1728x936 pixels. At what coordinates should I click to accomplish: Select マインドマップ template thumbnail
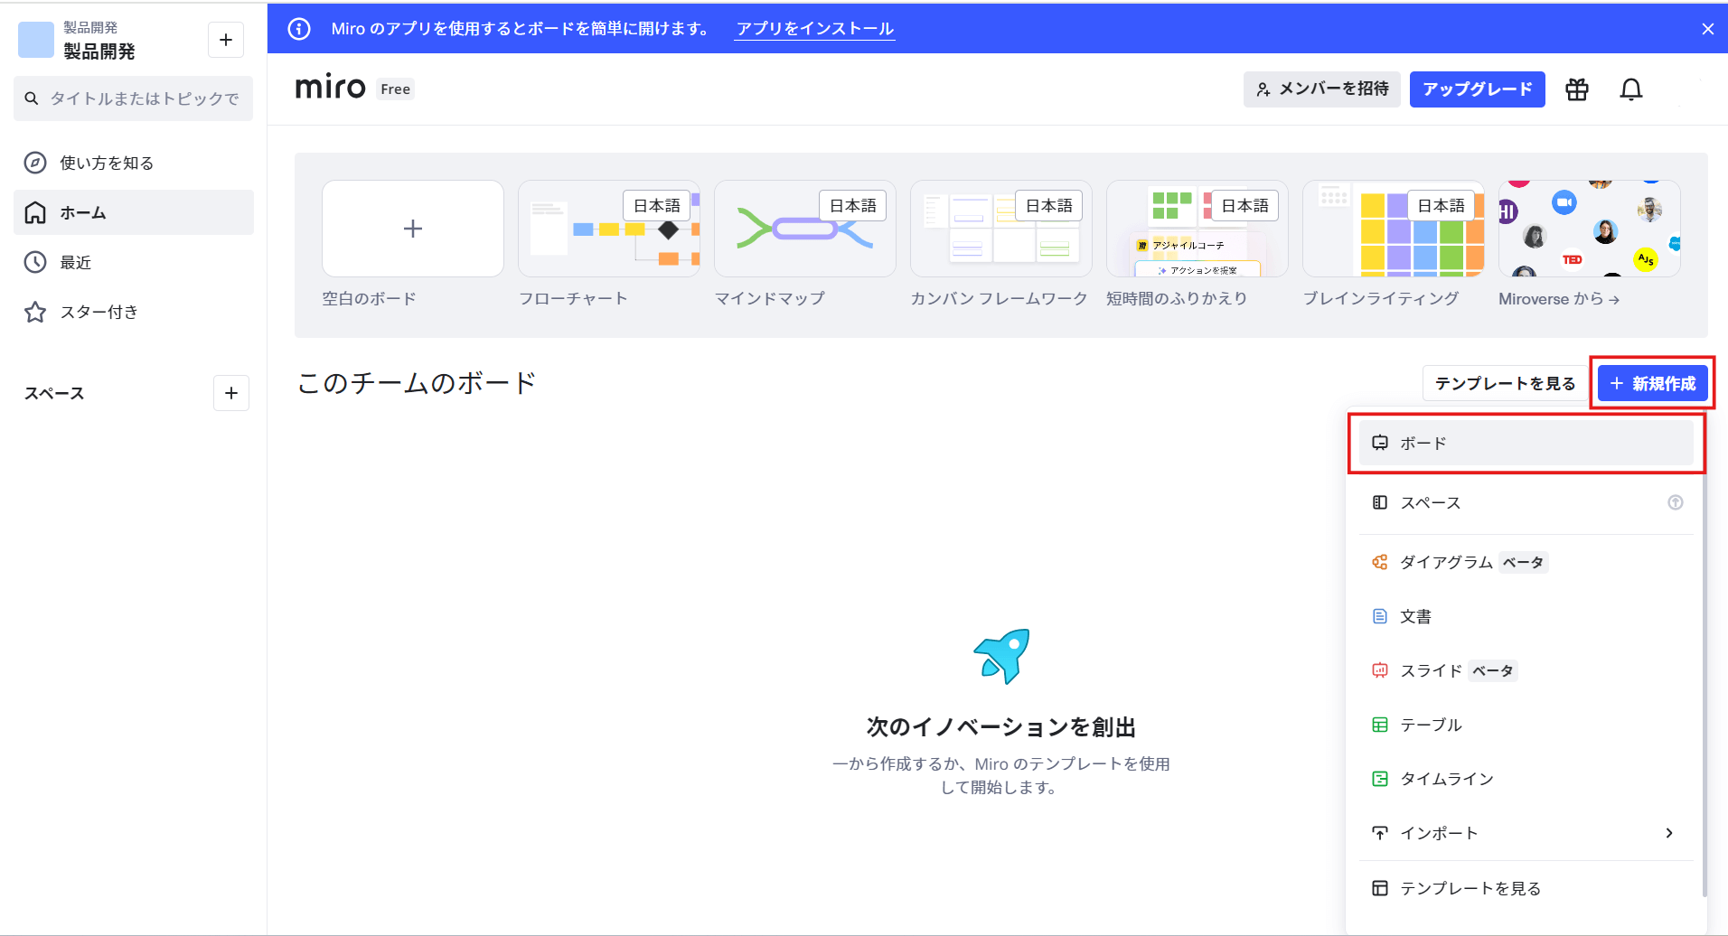pos(805,229)
